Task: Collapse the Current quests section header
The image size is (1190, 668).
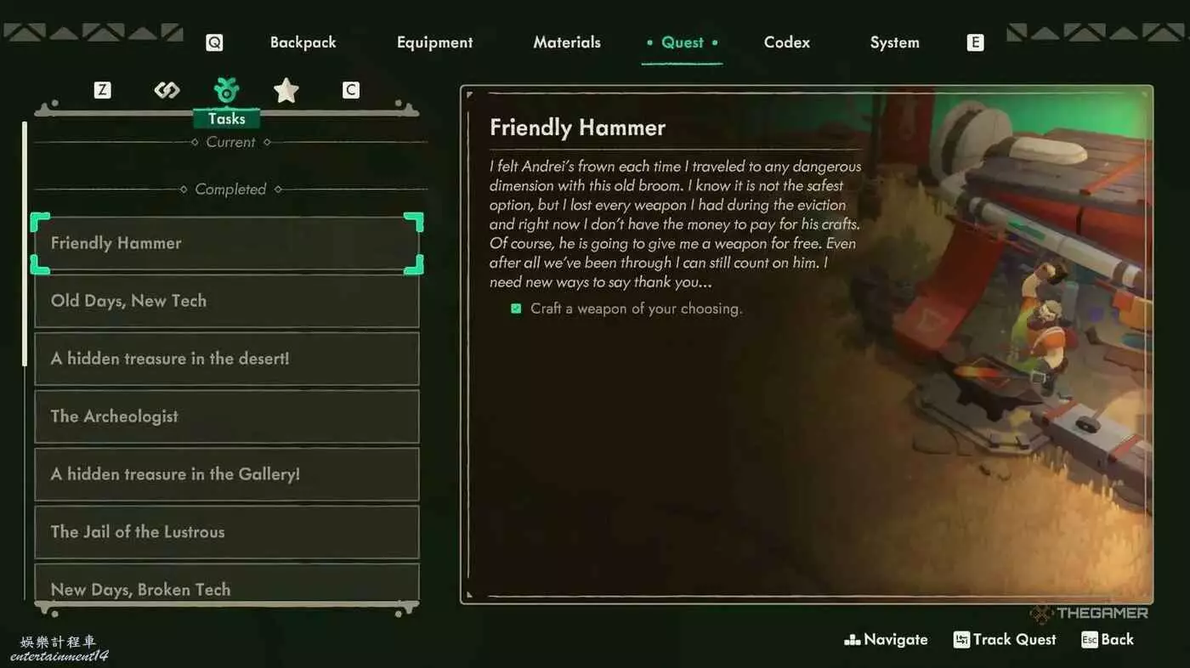Action: click(x=231, y=142)
